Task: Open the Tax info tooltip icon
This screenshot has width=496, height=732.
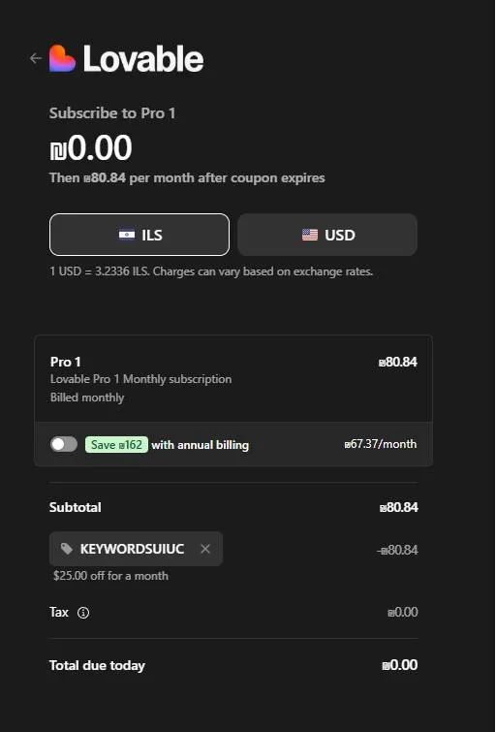Action: click(83, 613)
